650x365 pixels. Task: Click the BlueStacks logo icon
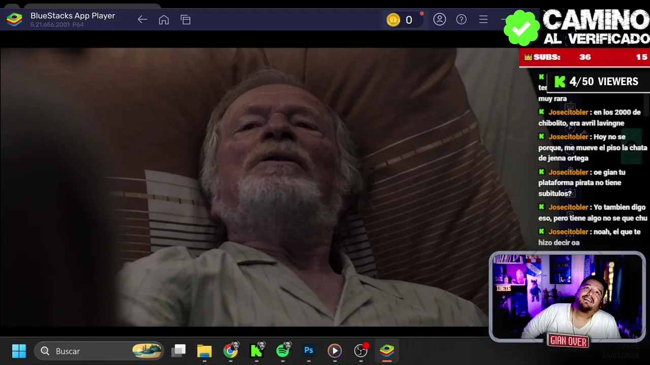point(14,20)
